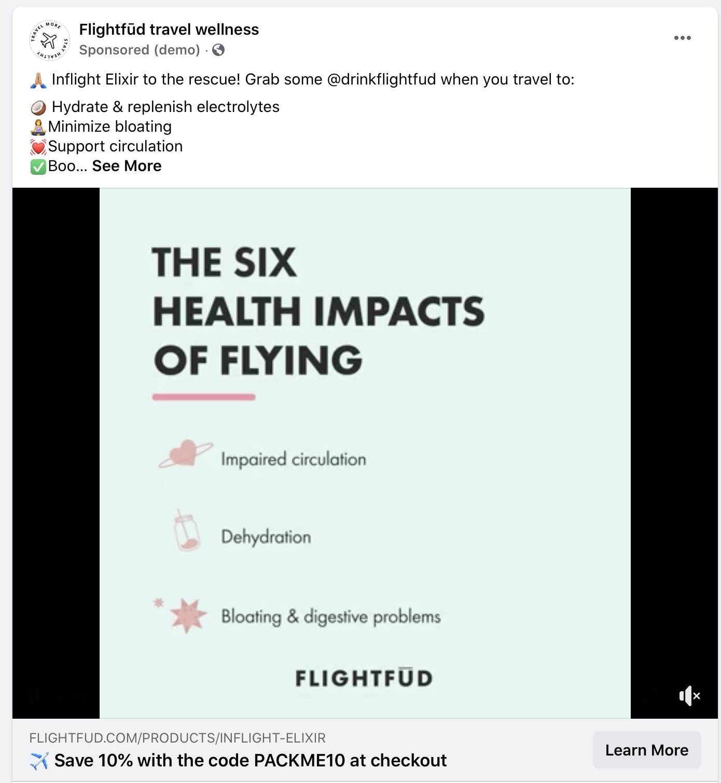Open the @drinkflightfud mention in the post
The image size is (721, 783).
tap(381, 79)
